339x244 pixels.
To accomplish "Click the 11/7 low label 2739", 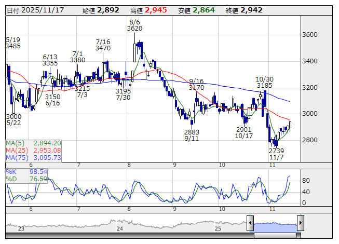I will tap(276, 150).
